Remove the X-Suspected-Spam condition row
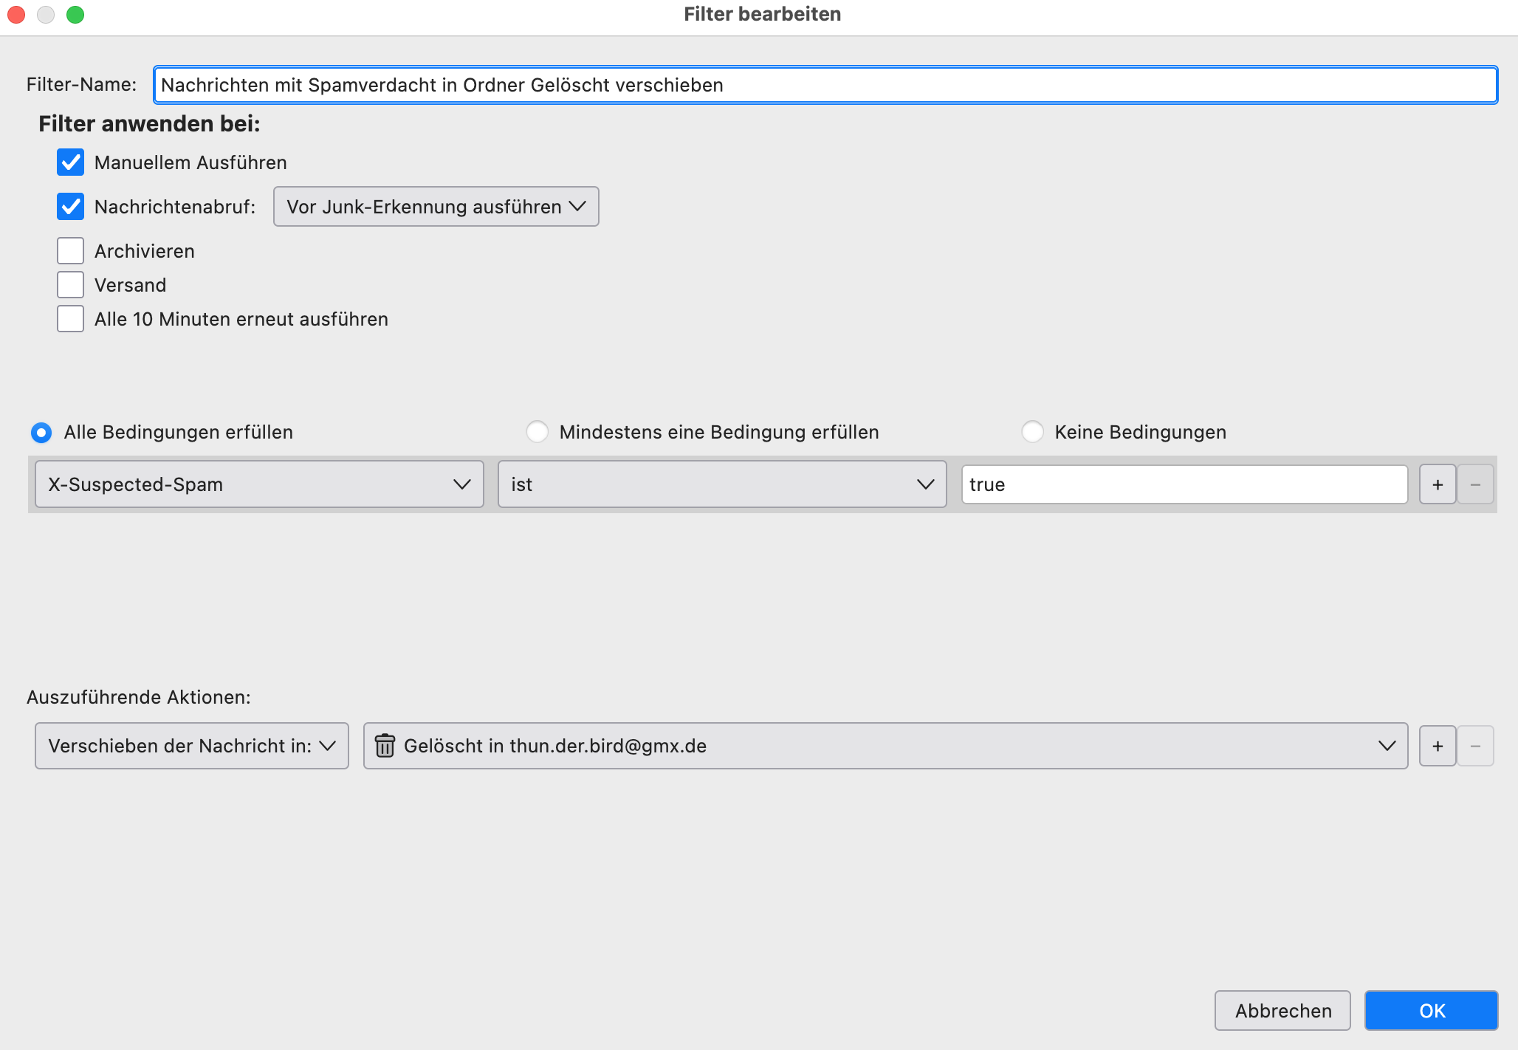1518x1050 pixels. coord(1475,484)
